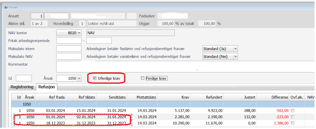Image resolution: width=316 pixels, height=129 pixels.
Task: Sort by the Krav column header
Action: click(174, 97)
